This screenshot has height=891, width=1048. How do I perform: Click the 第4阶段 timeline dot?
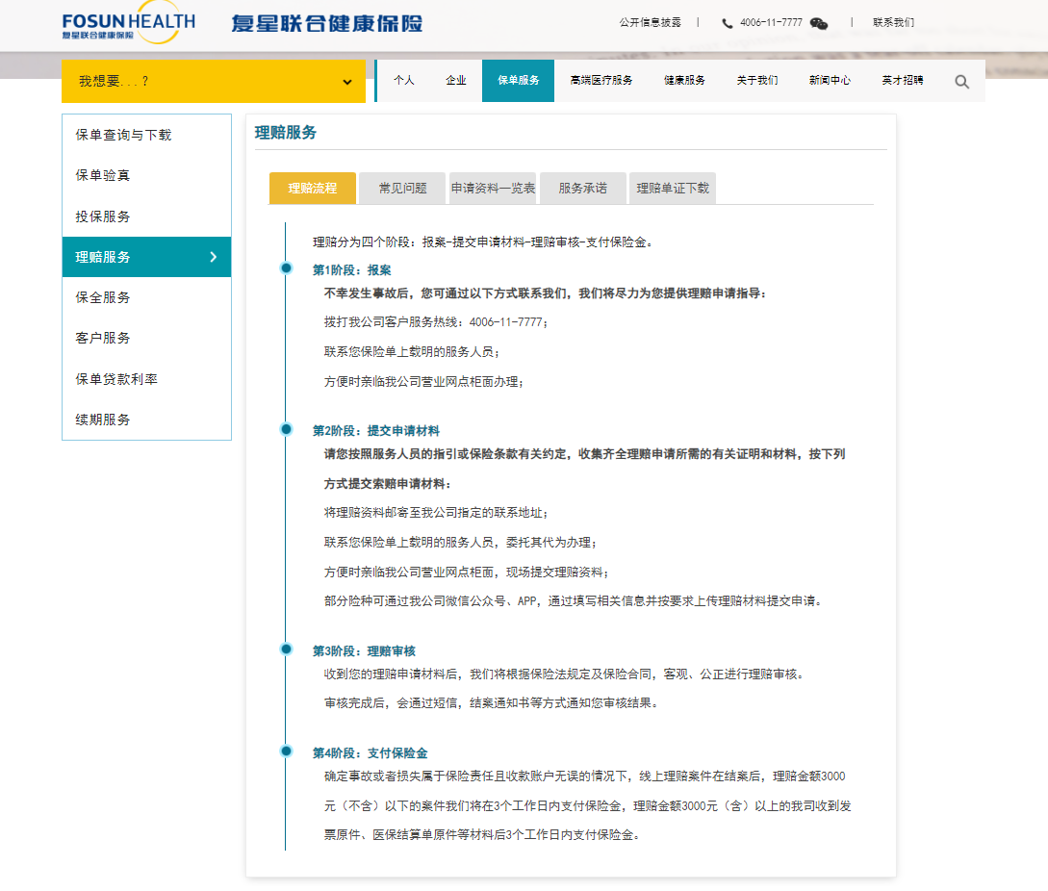286,751
